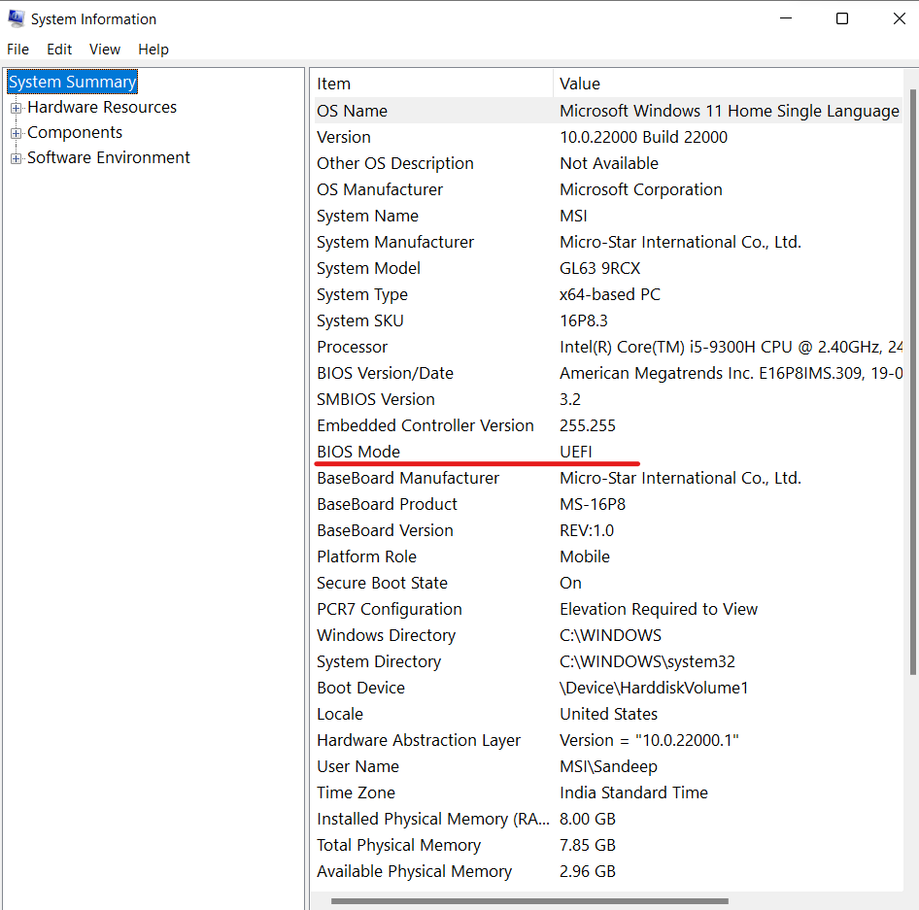Image resolution: width=919 pixels, height=910 pixels.
Task: Select the Hardware Abstraction Layer row
Action: pos(608,740)
